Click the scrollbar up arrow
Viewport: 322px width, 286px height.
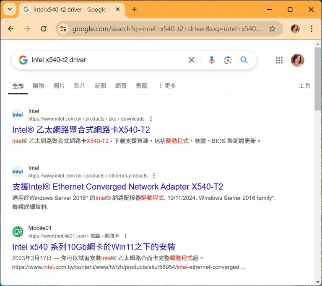point(318,44)
